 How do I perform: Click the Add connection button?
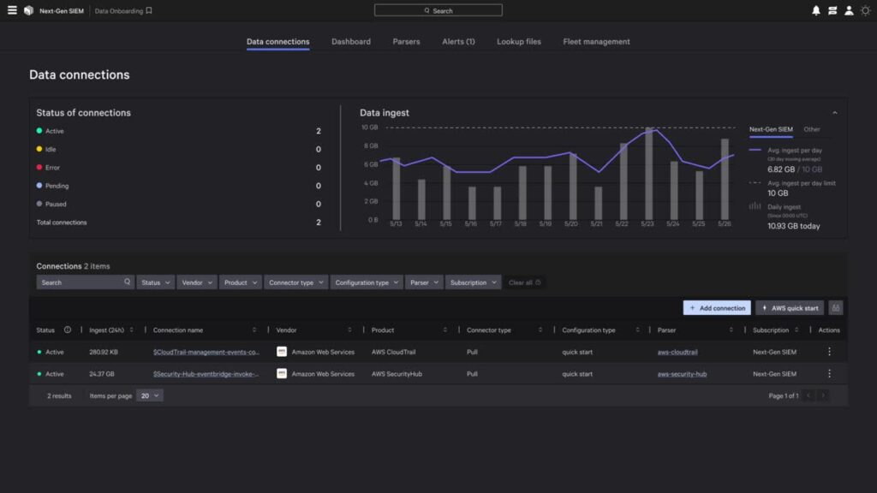(x=717, y=307)
